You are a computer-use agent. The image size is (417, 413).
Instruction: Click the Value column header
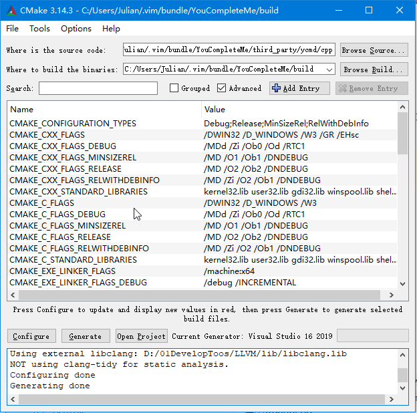point(299,110)
